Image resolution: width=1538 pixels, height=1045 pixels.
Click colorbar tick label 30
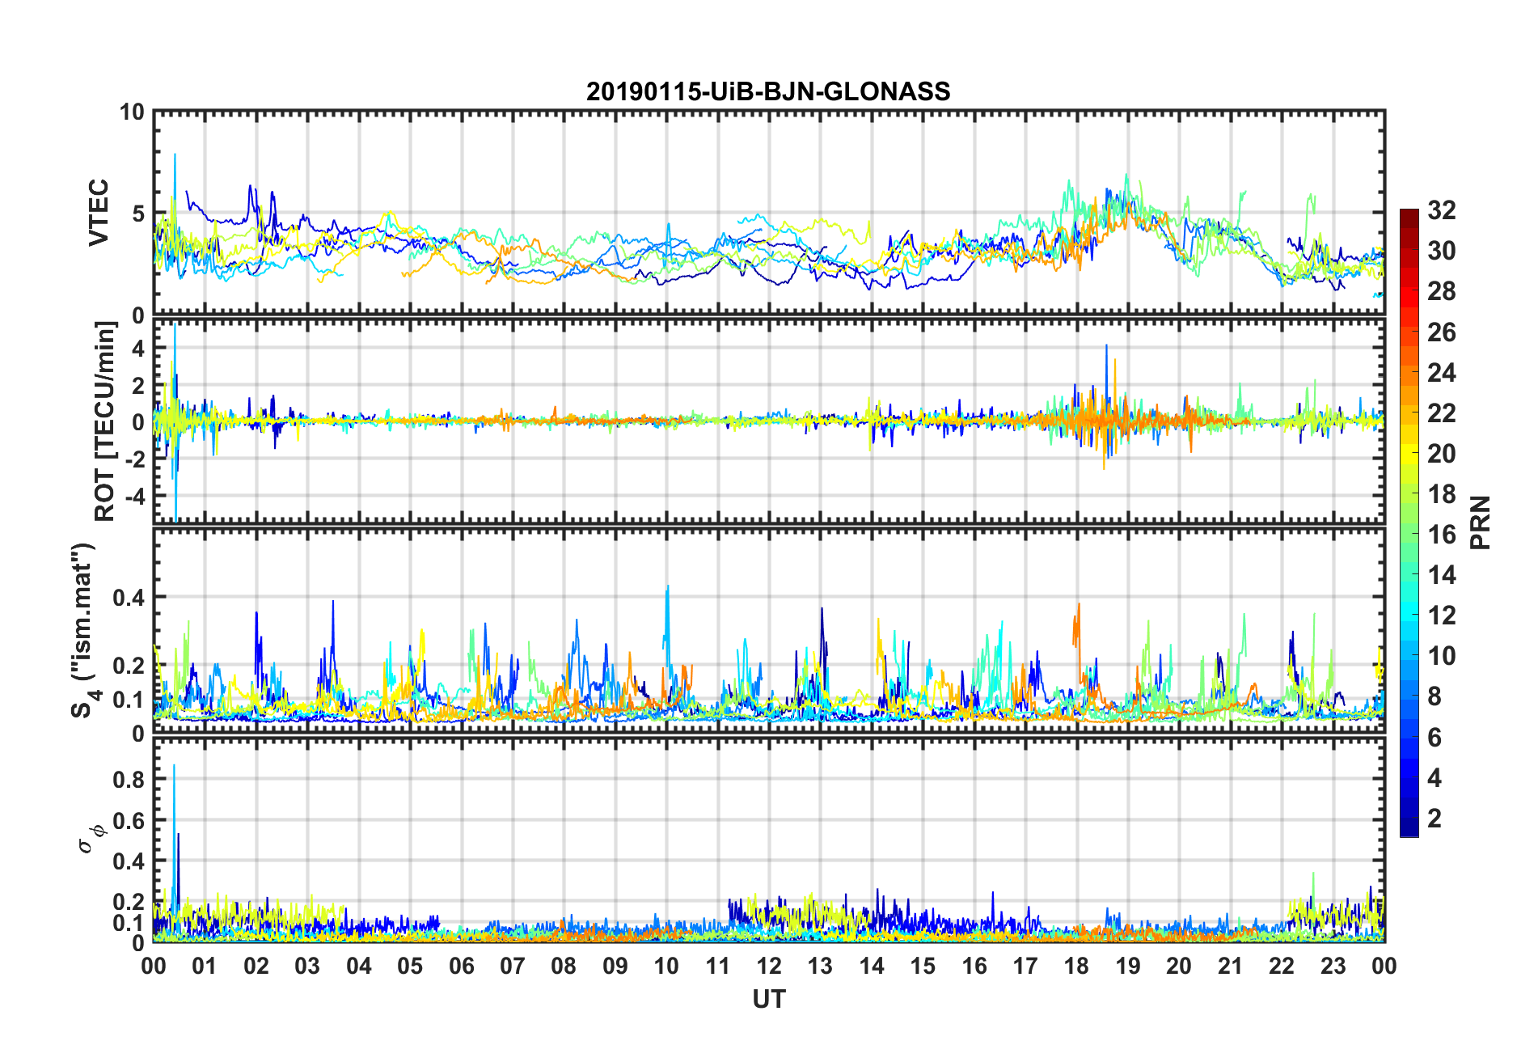click(x=1442, y=251)
